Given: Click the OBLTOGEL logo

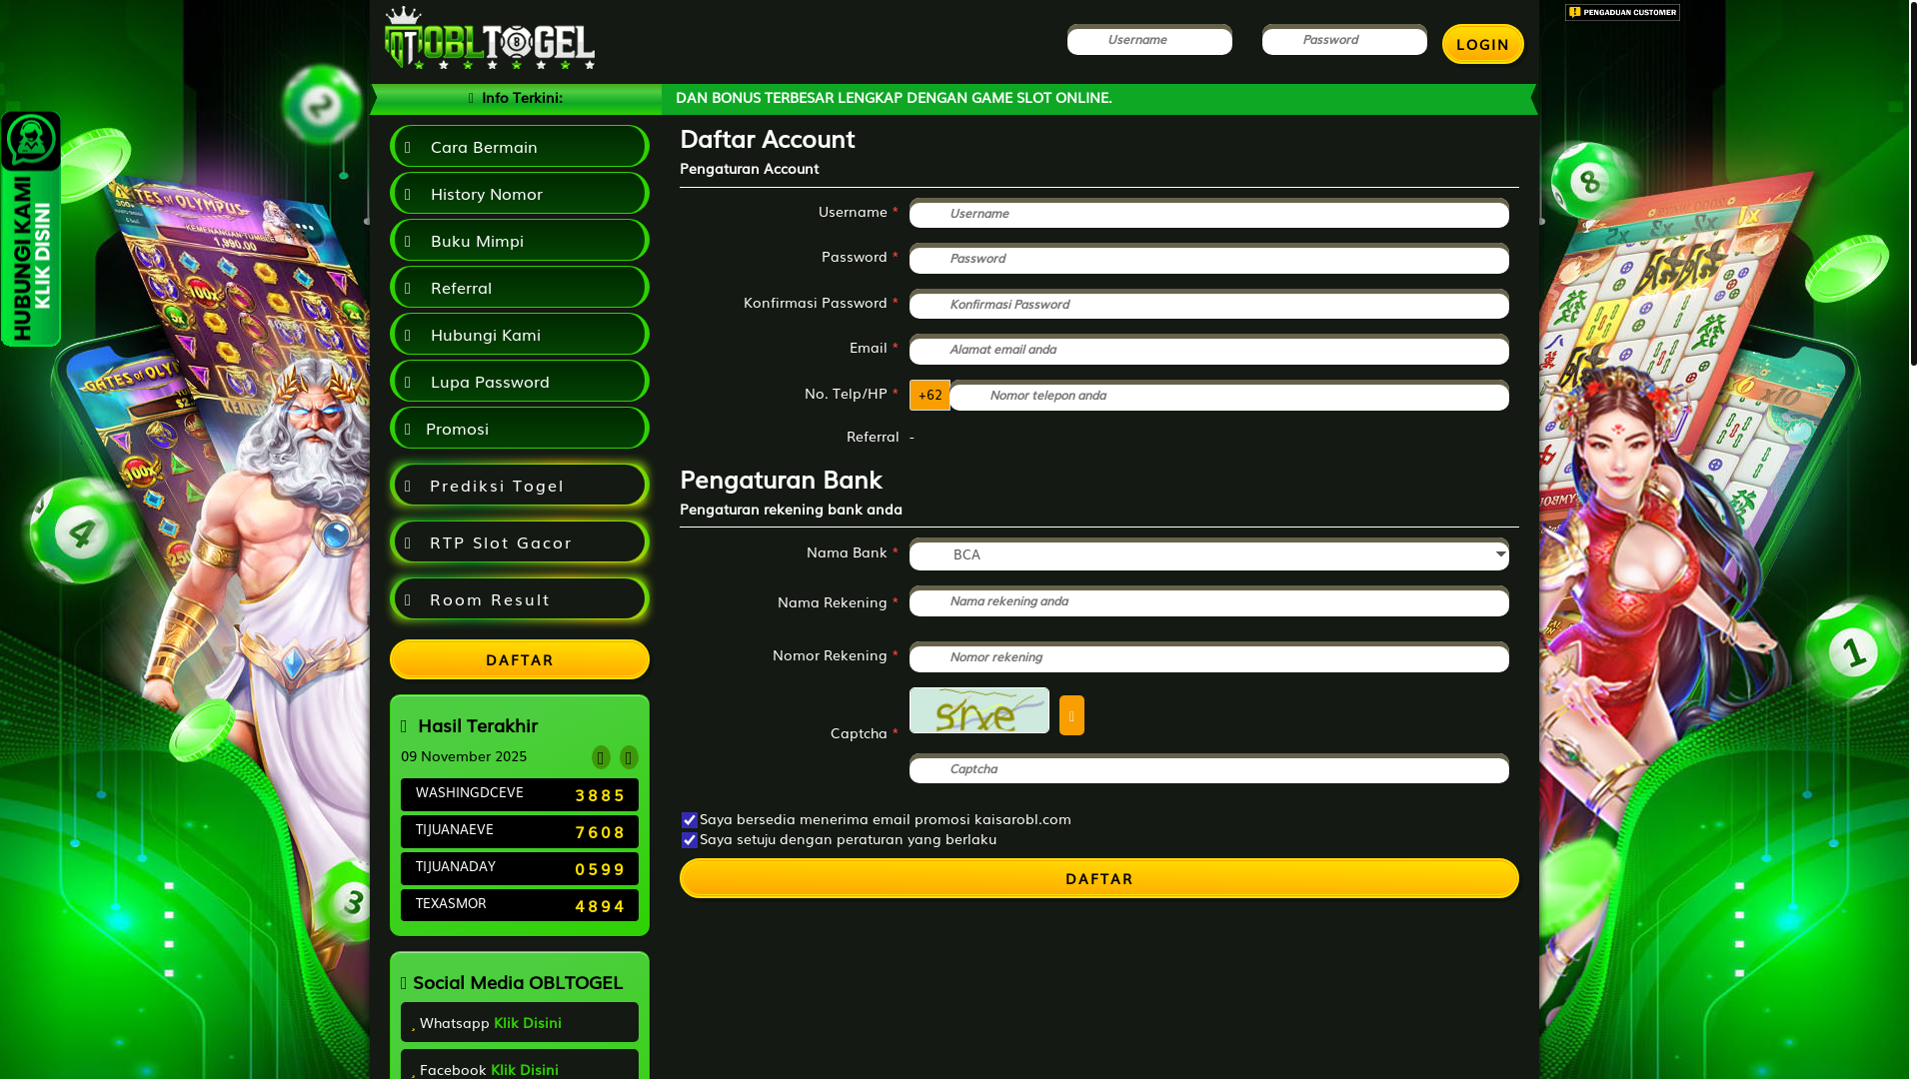Looking at the screenshot, I should coord(490,39).
